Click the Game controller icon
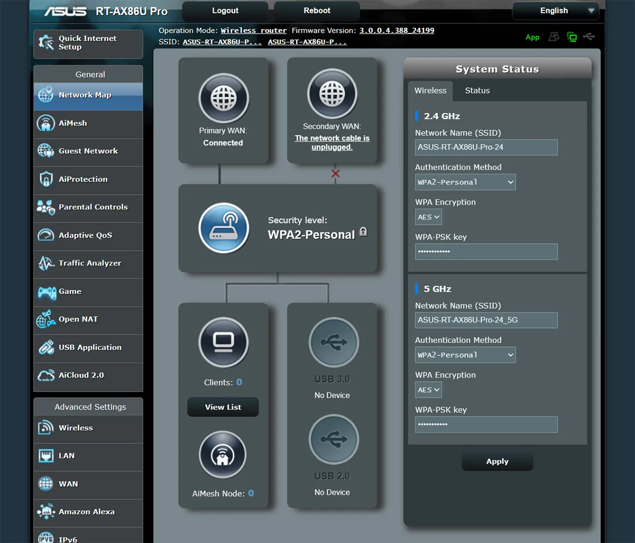635x543 pixels. click(47, 293)
